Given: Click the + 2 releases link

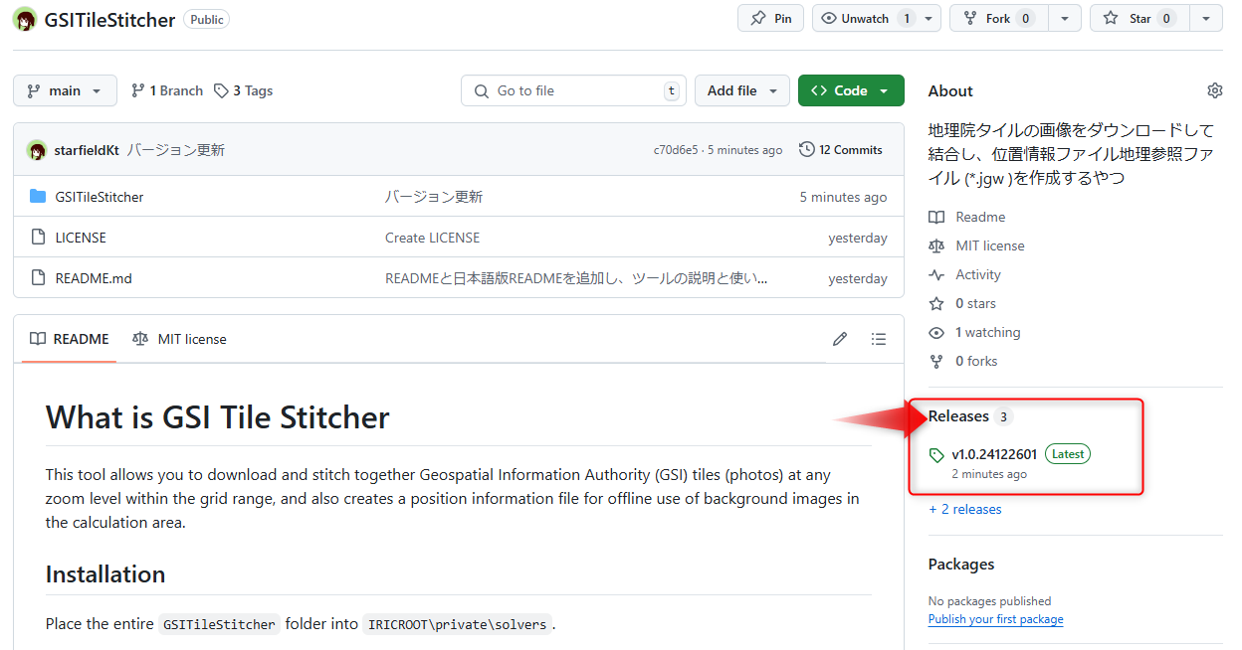Looking at the screenshot, I should [965, 509].
